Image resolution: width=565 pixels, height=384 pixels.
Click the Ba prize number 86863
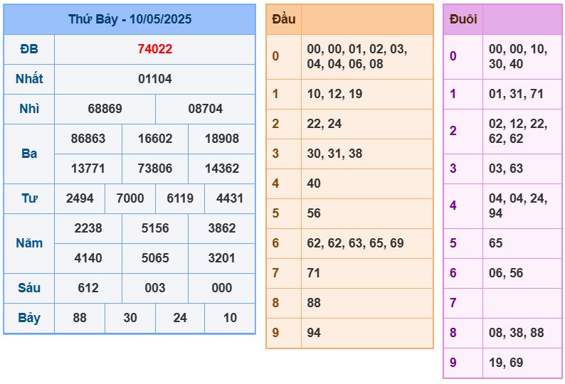88,139
